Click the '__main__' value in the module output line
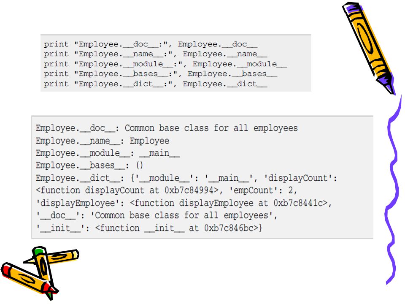 [159, 153]
